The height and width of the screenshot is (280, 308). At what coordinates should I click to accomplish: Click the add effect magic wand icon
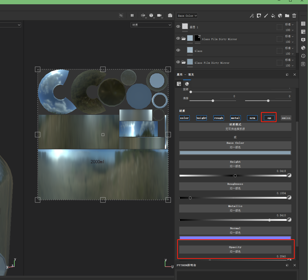pos(252,16)
